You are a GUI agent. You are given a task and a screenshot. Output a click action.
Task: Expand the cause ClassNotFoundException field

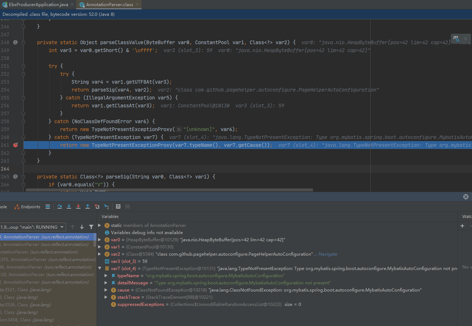pos(106,290)
